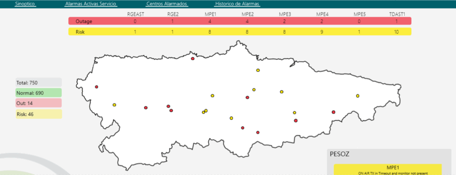Select the westernmost red map dot
The height and width of the screenshot is (175, 456).
click(97, 87)
